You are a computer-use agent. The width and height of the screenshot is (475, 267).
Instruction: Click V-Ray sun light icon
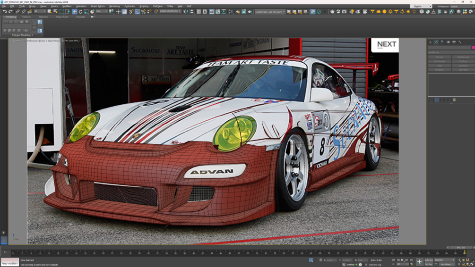(408, 11)
